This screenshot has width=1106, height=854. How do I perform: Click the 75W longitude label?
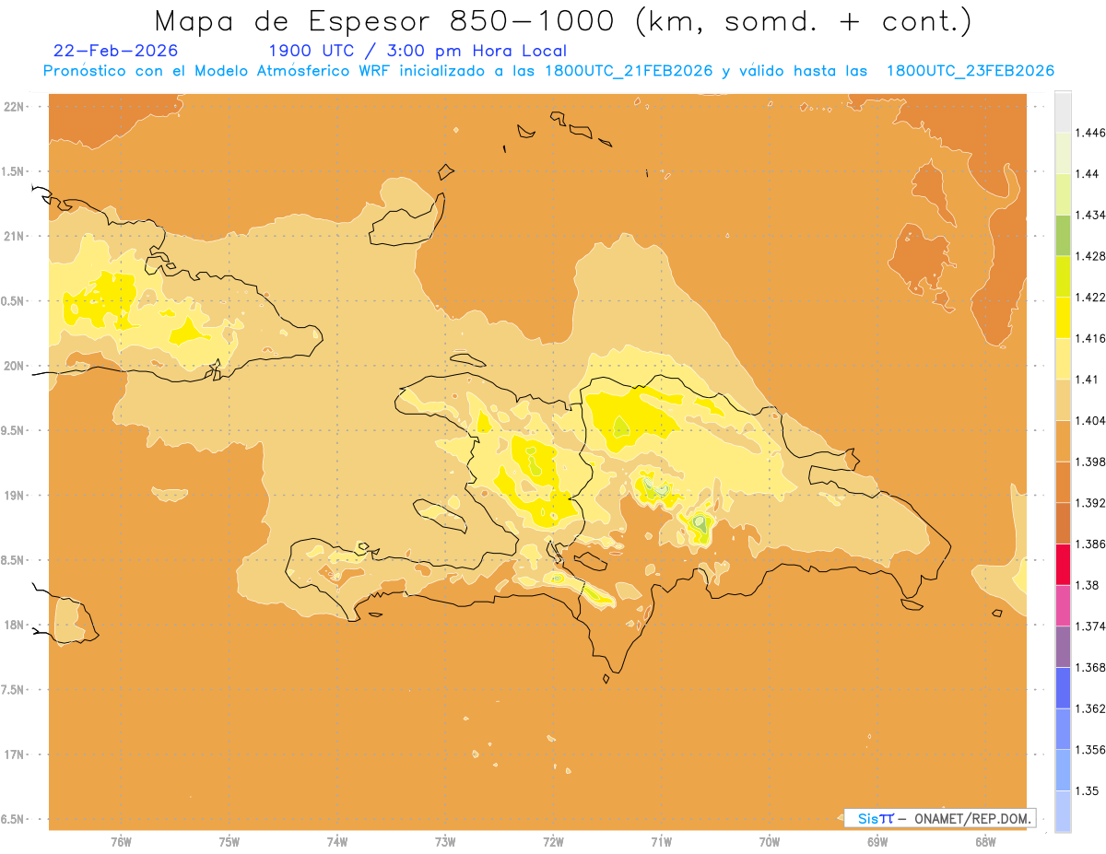click(229, 841)
